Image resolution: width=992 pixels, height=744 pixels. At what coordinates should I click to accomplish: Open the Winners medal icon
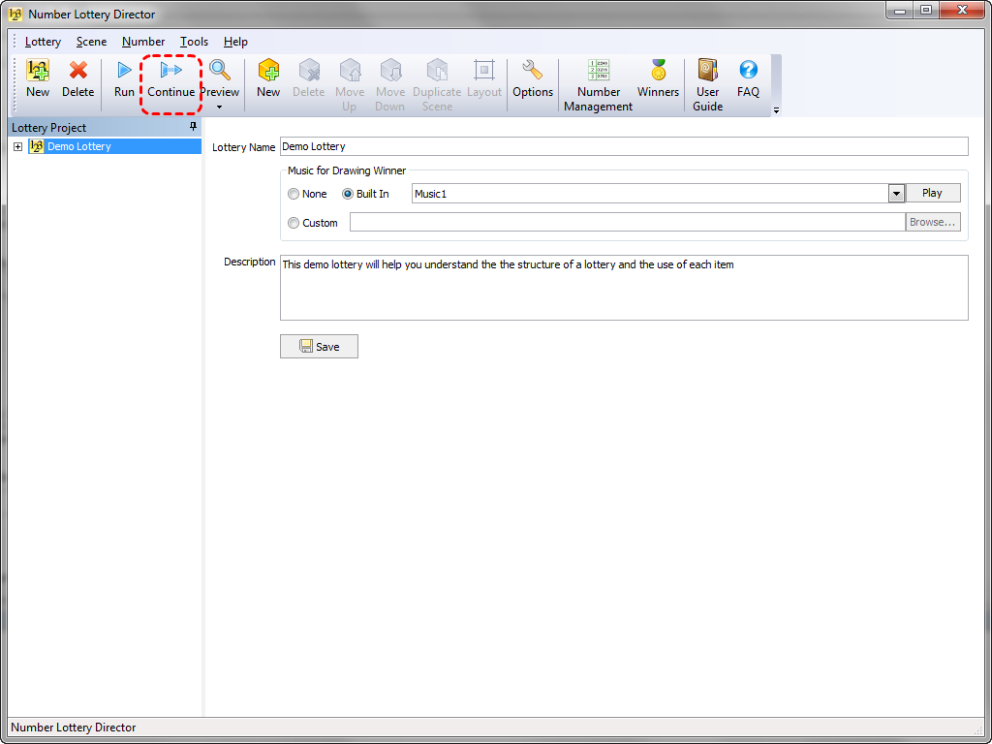pyautogui.click(x=658, y=72)
